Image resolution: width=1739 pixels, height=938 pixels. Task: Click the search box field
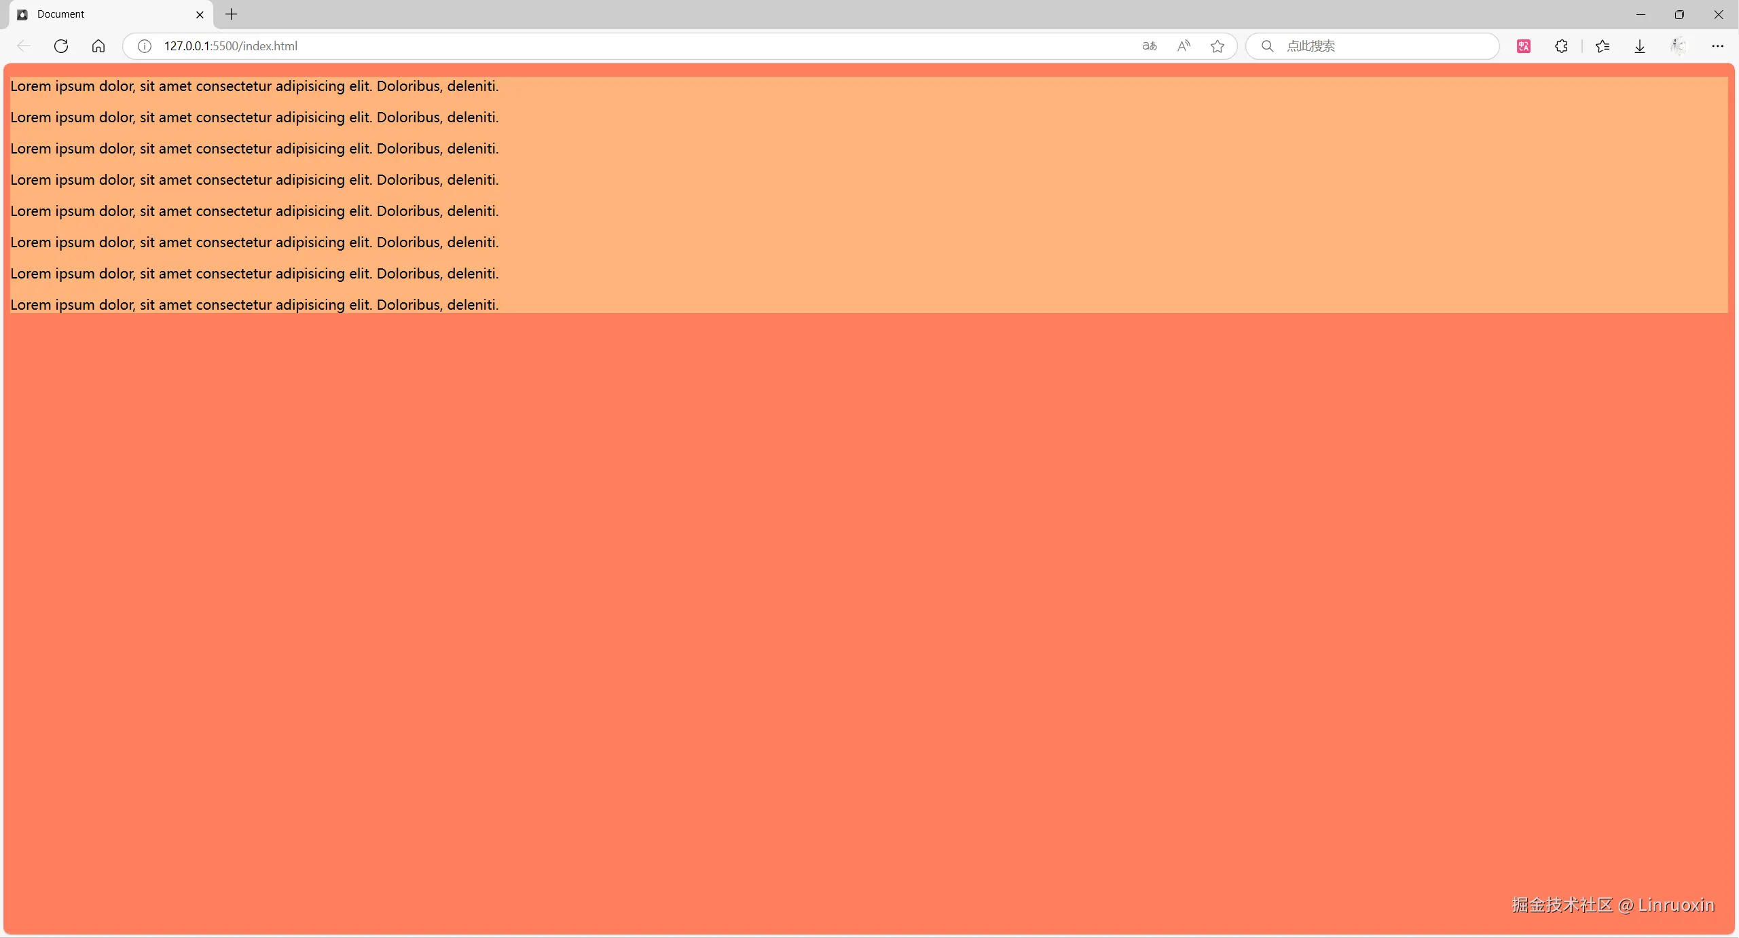point(1378,46)
